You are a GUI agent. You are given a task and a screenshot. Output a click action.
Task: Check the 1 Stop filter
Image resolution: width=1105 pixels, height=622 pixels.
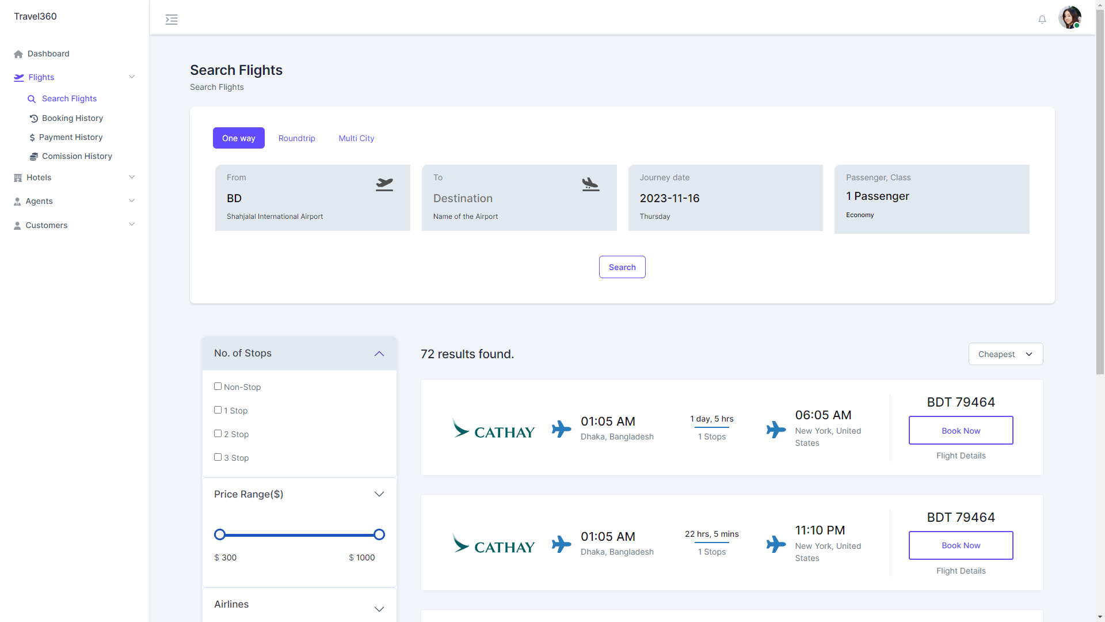(218, 410)
